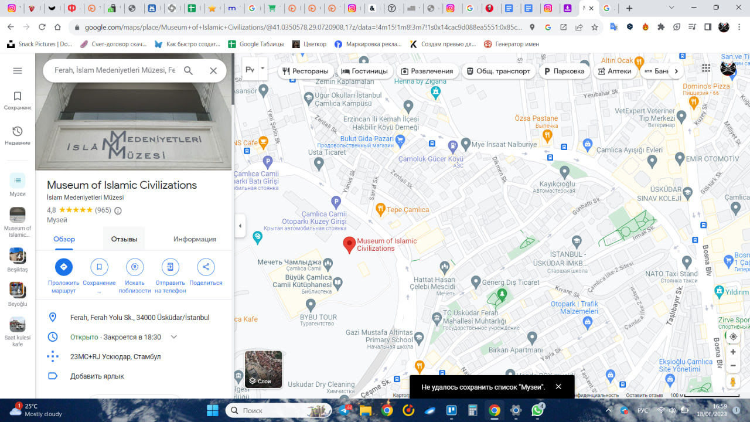
Task: Switch to the Отзывы tab
Action: point(124,239)
